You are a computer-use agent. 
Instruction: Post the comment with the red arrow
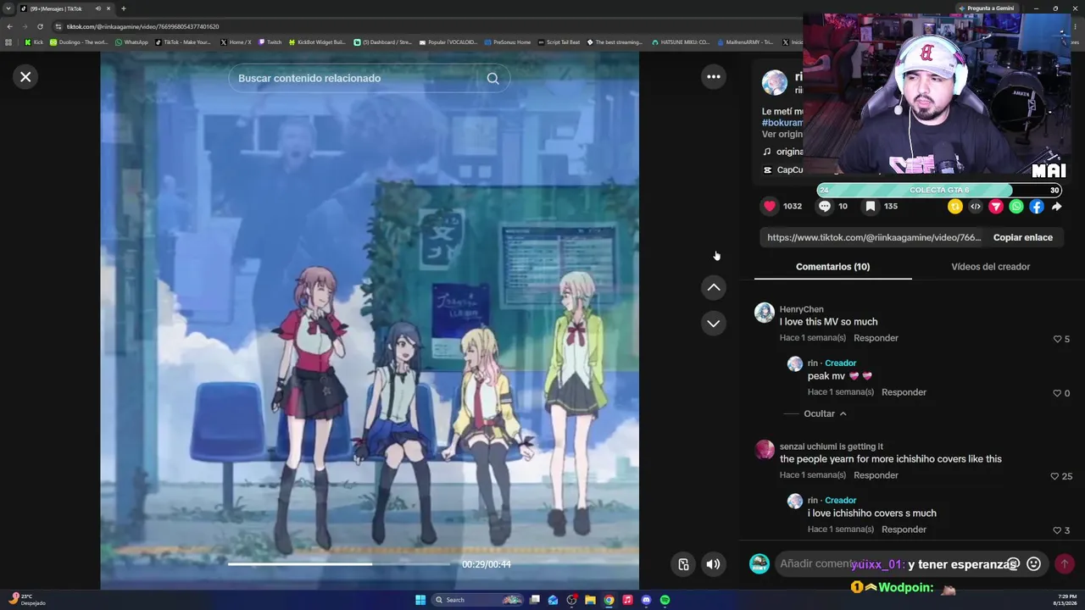(1065, 564)
